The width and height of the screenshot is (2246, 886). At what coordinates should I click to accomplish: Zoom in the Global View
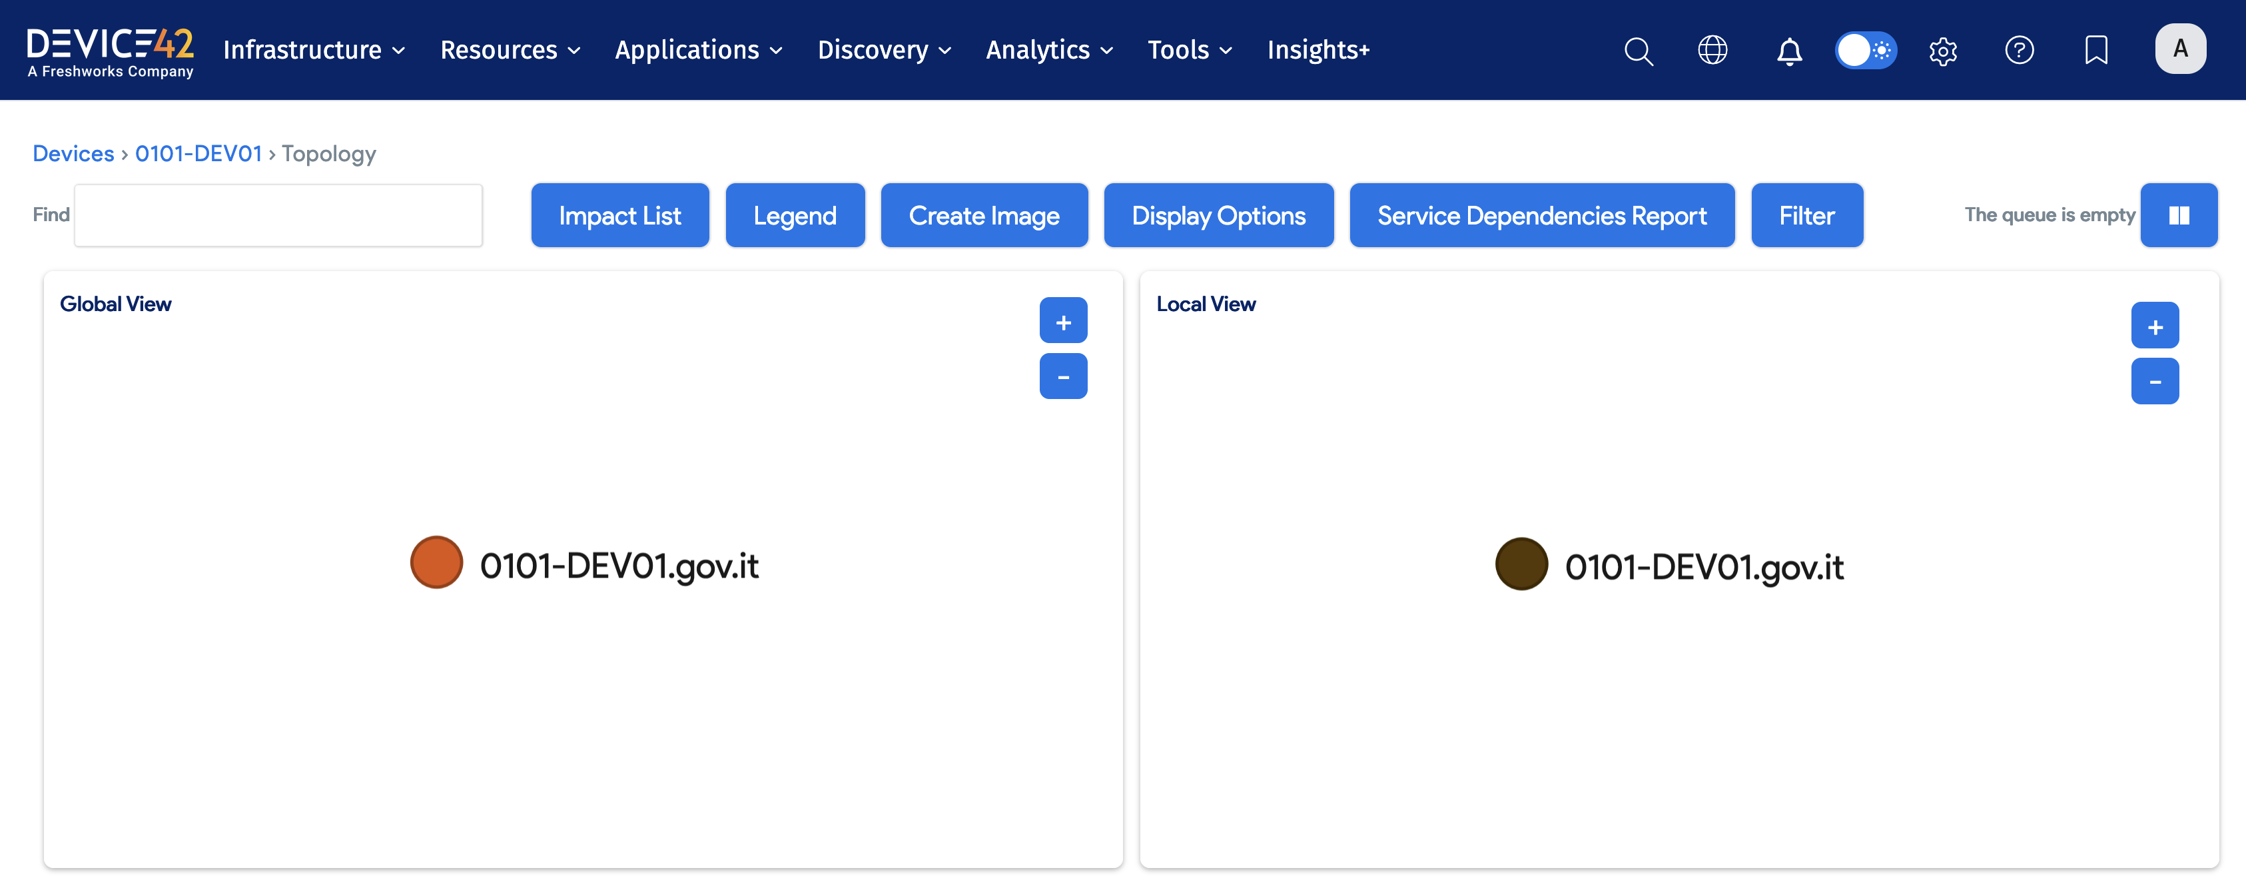[x=1063, y=321]
